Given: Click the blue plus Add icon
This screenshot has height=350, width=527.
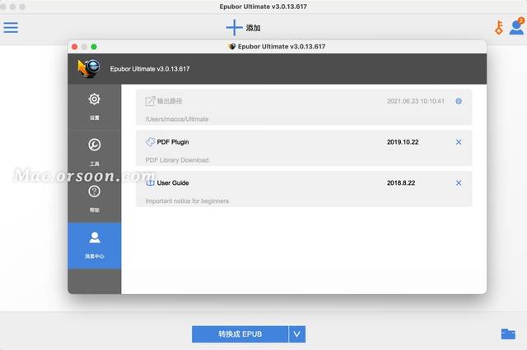Looking at the screenshot, I should coord(234,27).
